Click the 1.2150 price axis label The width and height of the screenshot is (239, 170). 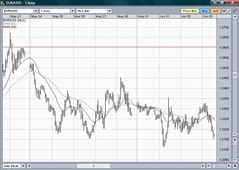coord(224,139)
